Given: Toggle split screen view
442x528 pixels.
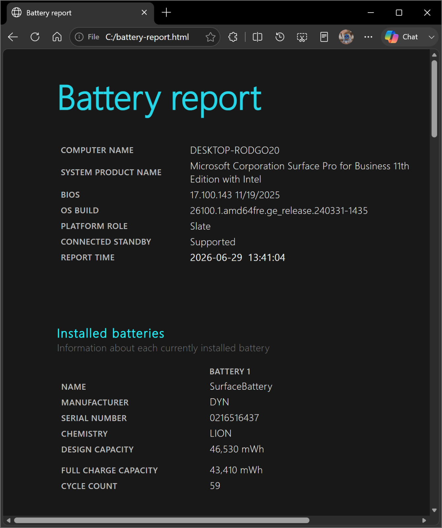Looking at the screenshot, I should [x=257, y=37].
